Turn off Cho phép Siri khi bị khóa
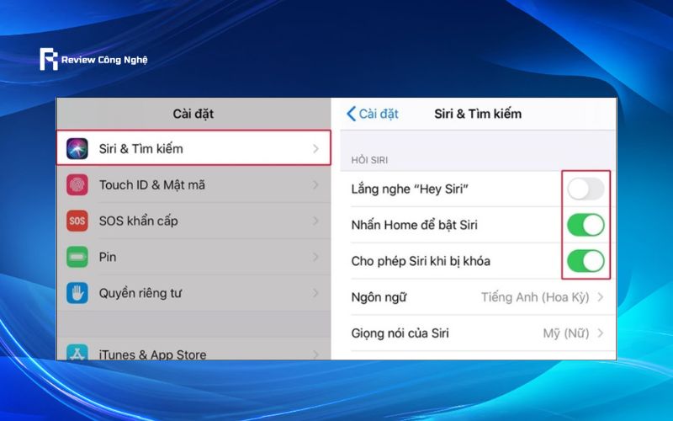Viewport: 673px width, 421px height. [x=586, y=261]
